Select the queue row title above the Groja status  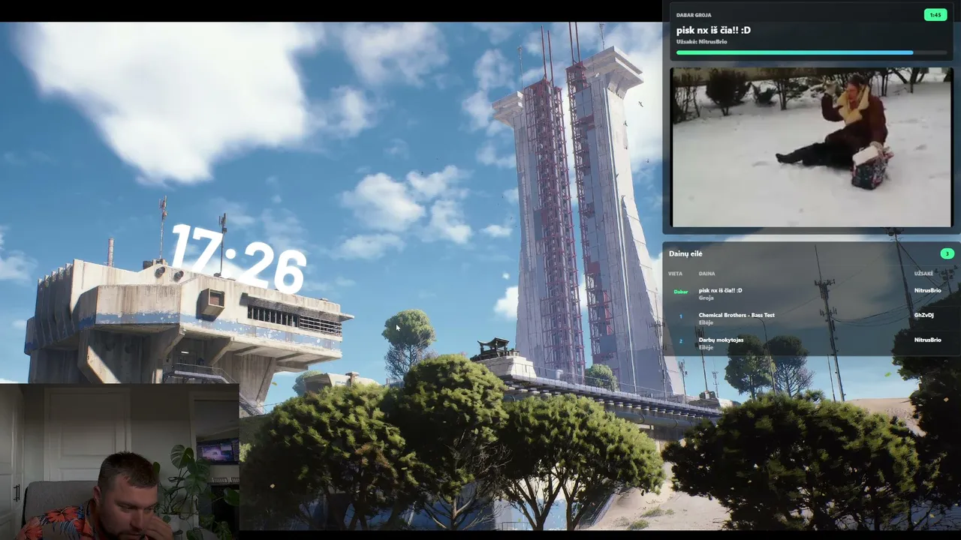720,290
